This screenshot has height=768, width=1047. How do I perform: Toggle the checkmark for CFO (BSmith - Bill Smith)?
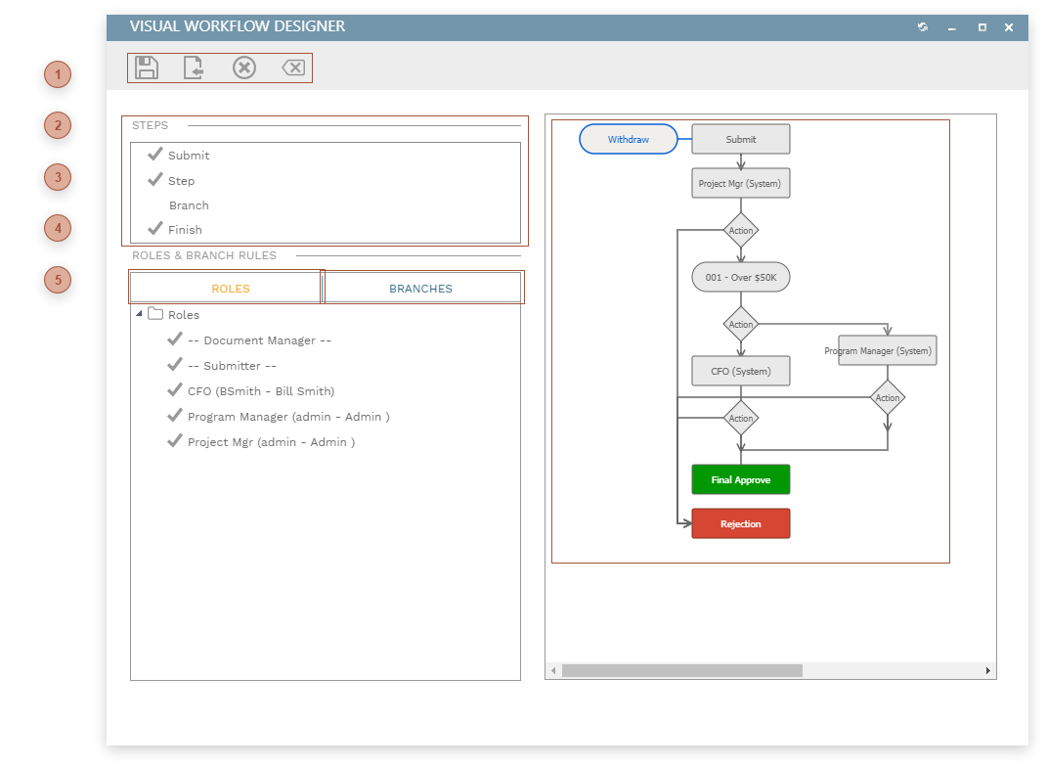click(174, 390)
